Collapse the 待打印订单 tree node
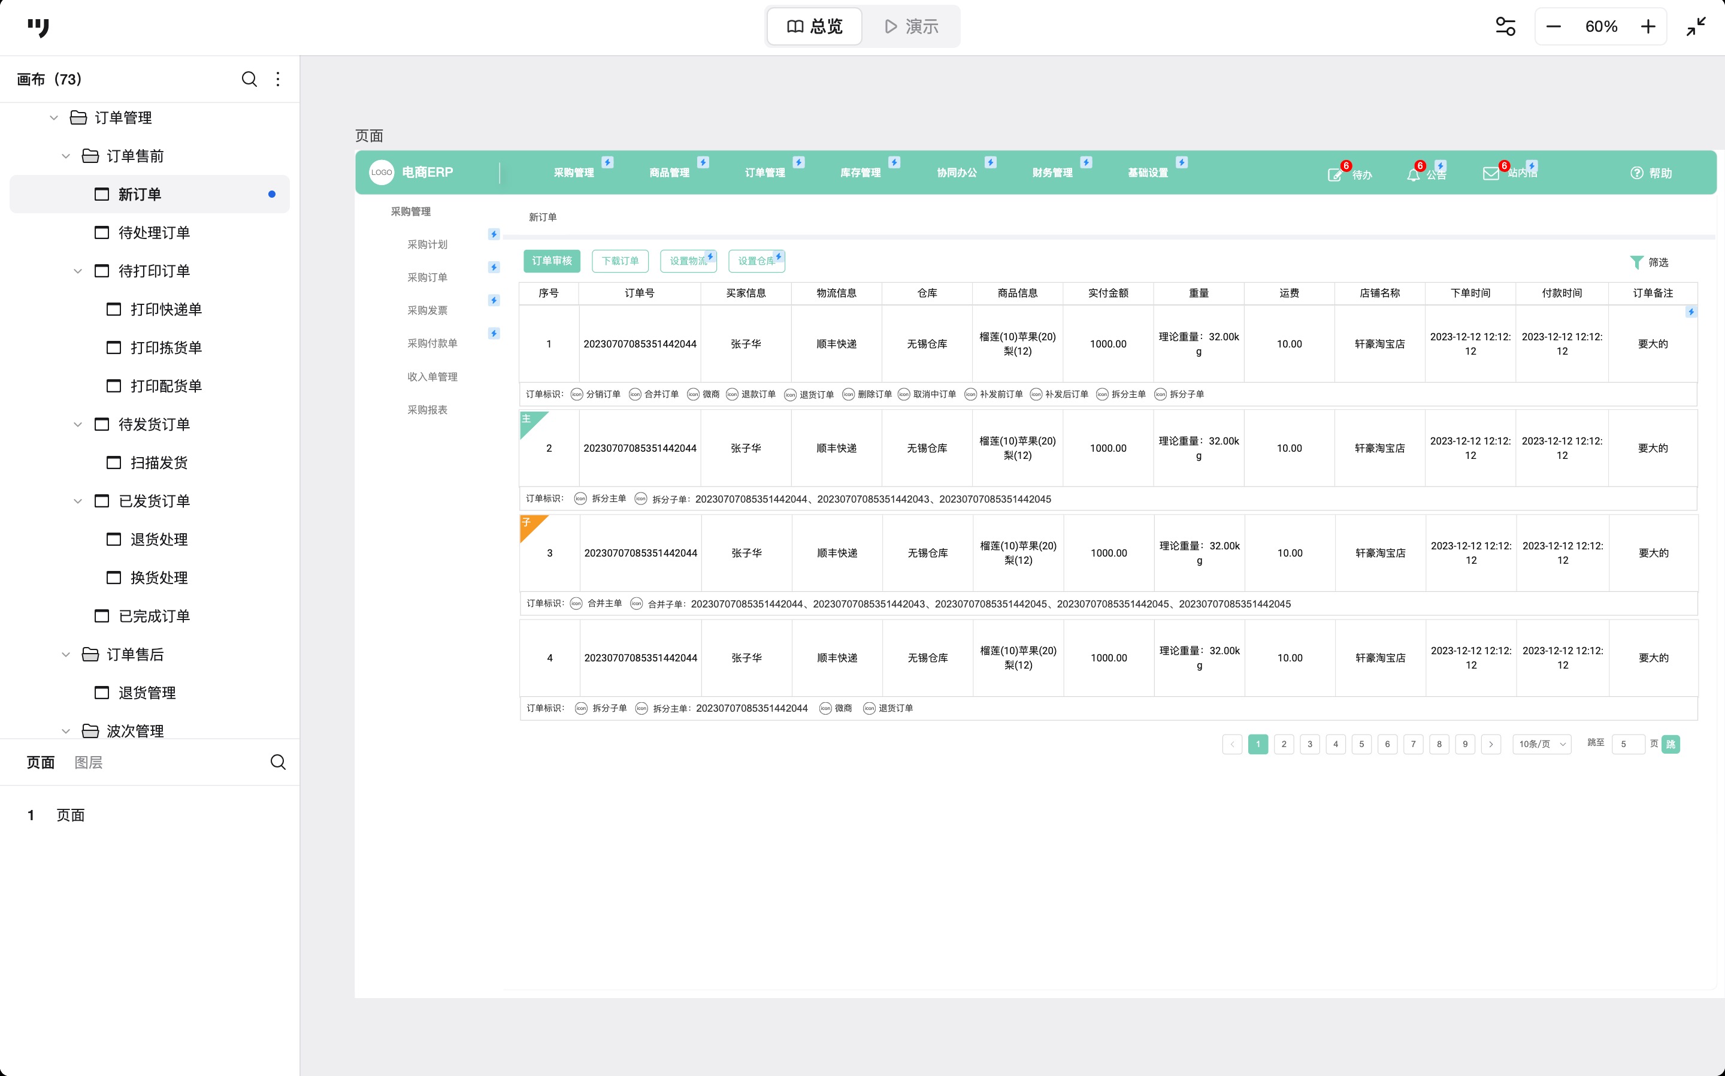This screenshot has width=1725, height=1076. (x=78, y=271)
